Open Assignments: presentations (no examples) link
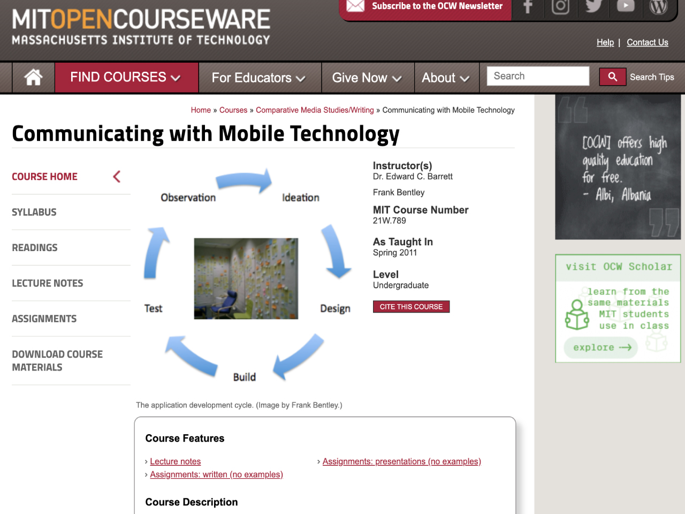Screen dimensions: 685x514 (402, 462)
